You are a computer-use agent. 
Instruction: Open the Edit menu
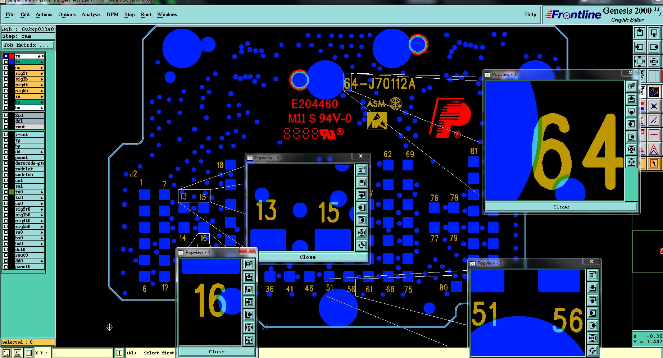pos(25,14)
